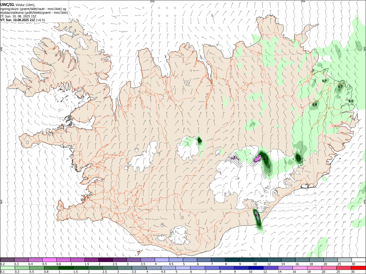Click the 0.5 rainfall value on the map
Image resolution: width=366 pixels, height=274 pixels.
[351, 101]
